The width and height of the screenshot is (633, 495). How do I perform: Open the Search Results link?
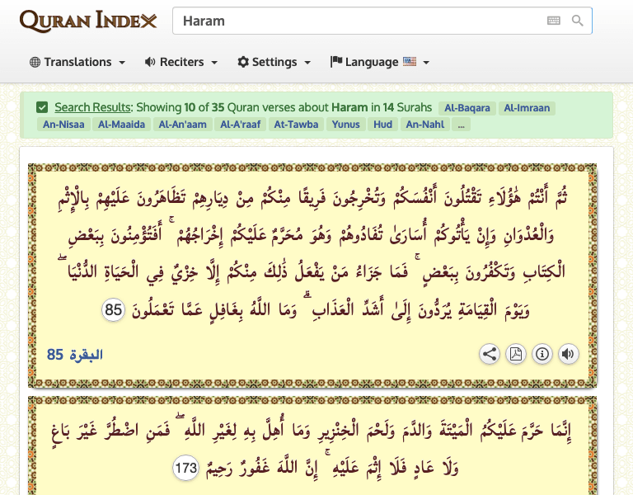tap(93, 107)
